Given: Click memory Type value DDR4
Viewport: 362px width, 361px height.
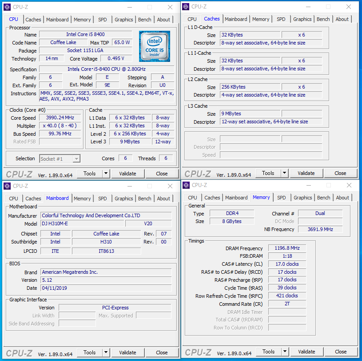Looking at the screenshot, I should coord(232,213).
